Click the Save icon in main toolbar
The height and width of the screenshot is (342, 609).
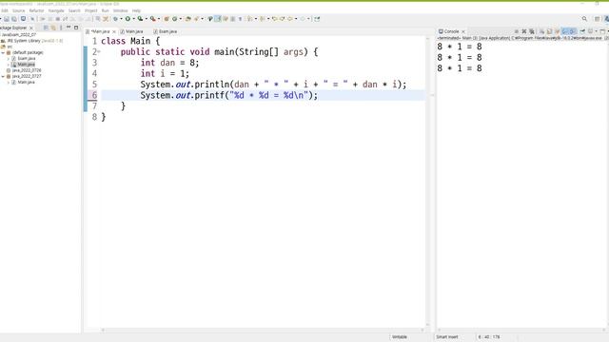[7, 19]
